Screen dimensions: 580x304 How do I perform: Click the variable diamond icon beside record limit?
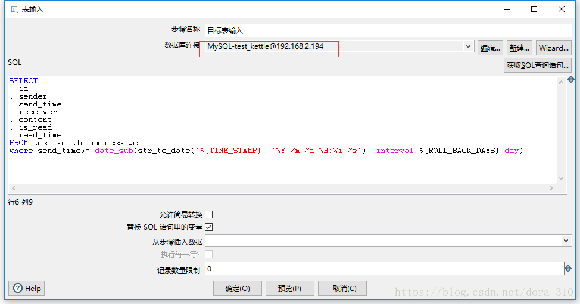pos(569,268)
